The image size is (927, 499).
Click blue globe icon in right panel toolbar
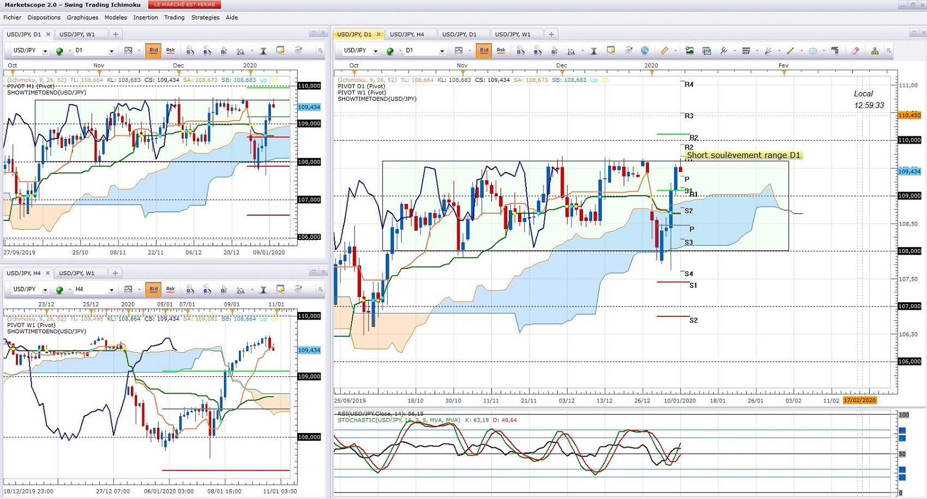[645, 51]
